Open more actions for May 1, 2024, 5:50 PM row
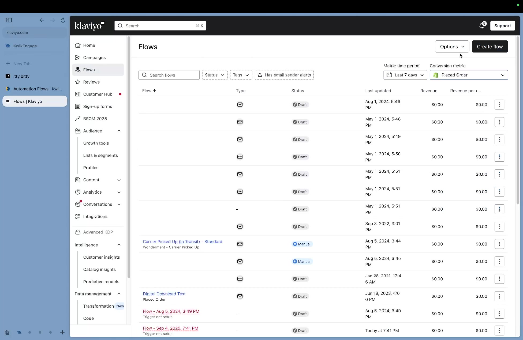Viewport: 523px width, 340px height. click(499, 157)
